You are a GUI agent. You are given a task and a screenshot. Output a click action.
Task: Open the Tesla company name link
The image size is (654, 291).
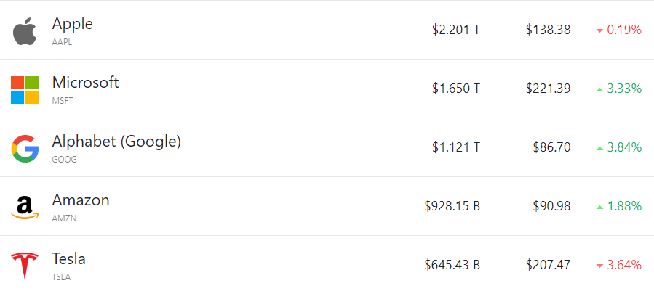pyautogui.click(x=69, y=259)
